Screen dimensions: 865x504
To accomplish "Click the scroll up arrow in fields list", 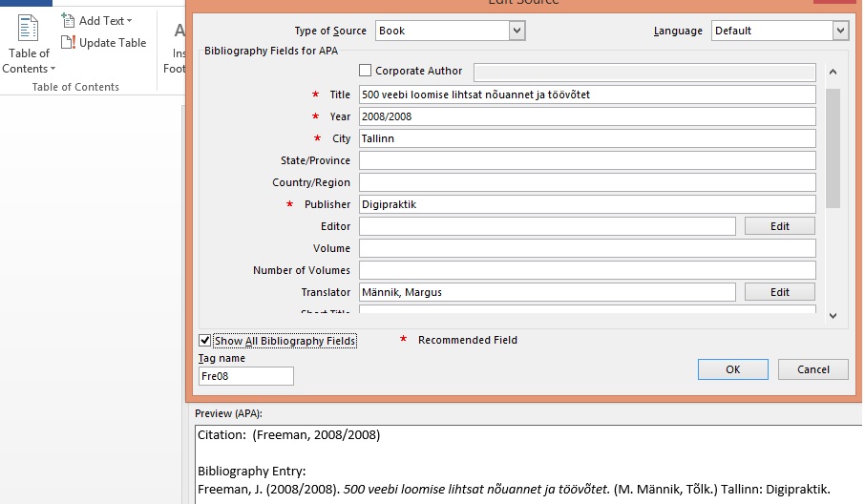I will tap(833, 72).
